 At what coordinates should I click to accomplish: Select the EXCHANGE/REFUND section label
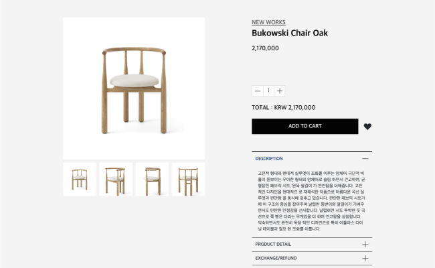[x=276, y=258]
